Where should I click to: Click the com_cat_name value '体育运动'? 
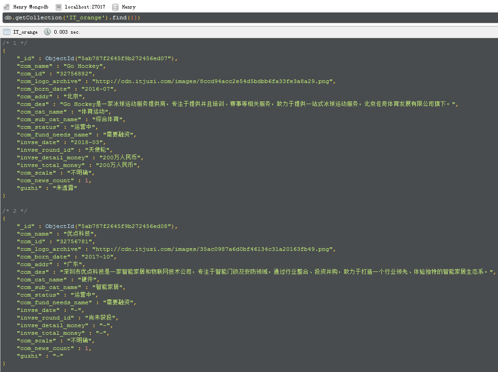coord(93,112)
